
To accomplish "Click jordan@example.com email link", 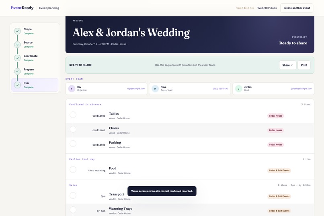I will tap(301, 88).
